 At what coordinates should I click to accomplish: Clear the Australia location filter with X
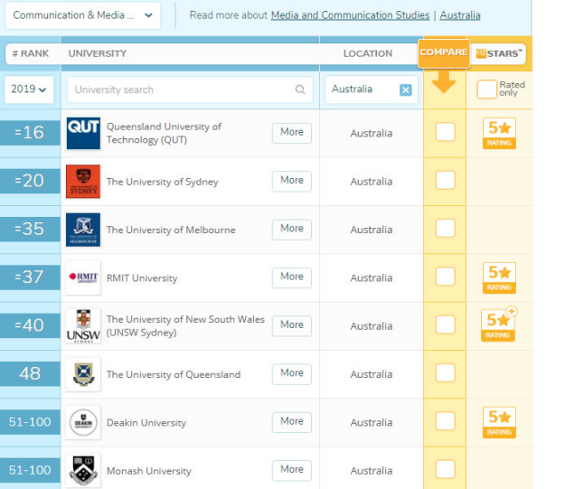(x=405, y=89)
